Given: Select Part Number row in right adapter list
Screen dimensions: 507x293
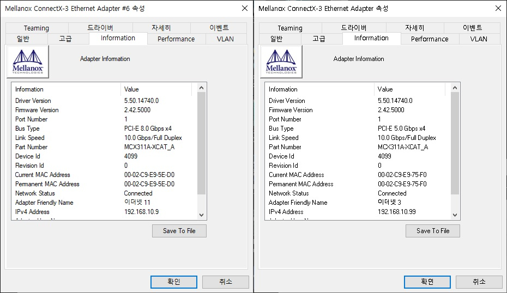Looking at the screenshot, I should (x=358, y=147).
